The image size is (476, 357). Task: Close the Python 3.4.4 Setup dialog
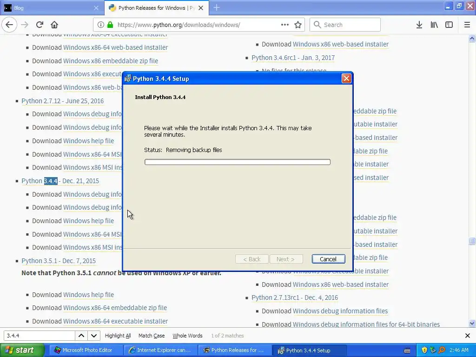click(346, 78)
